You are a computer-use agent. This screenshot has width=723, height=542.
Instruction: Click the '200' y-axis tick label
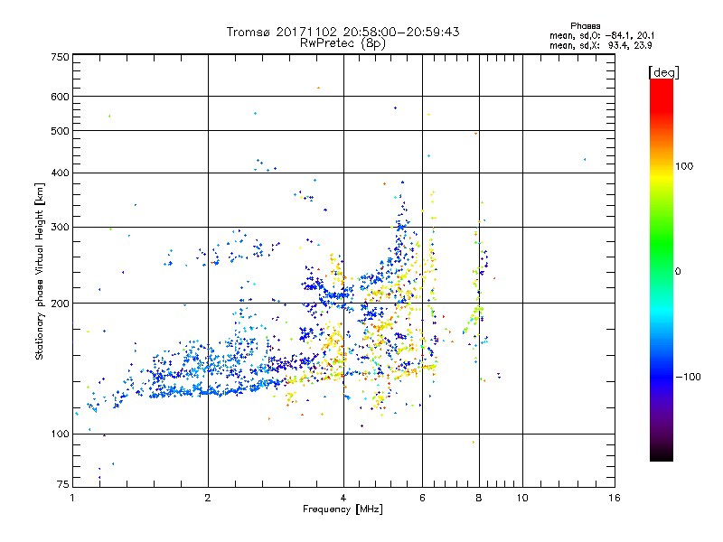tap(61, 304)
